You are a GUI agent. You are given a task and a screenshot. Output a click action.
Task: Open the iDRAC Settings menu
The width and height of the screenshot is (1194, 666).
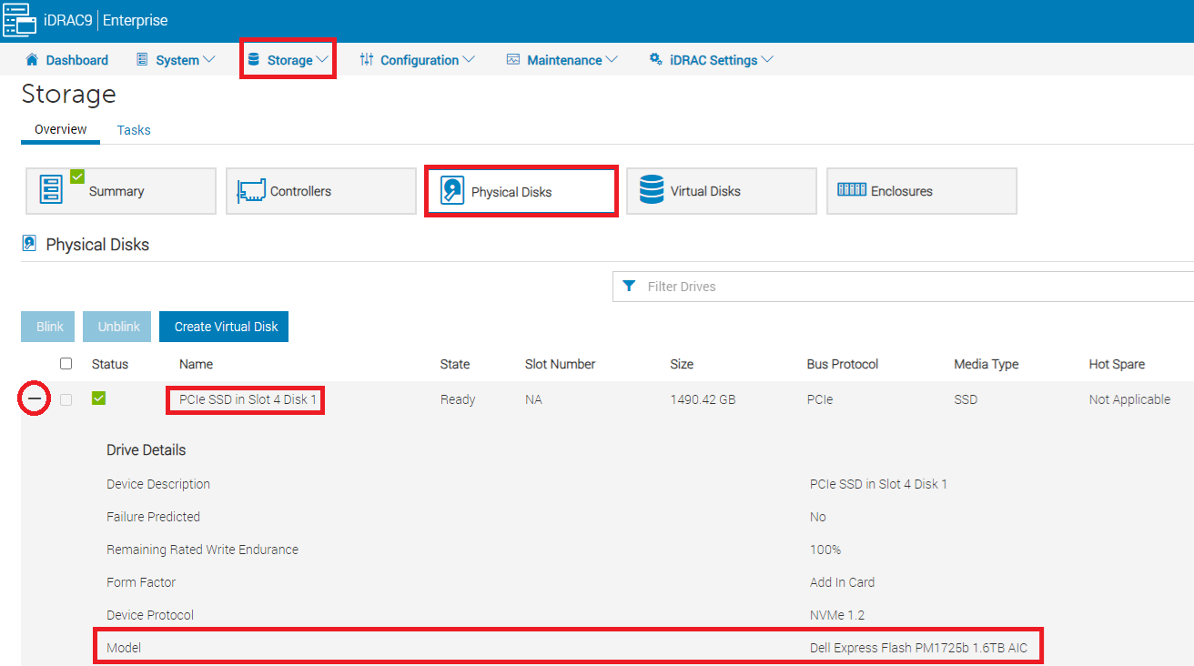(x=710, y=59)
